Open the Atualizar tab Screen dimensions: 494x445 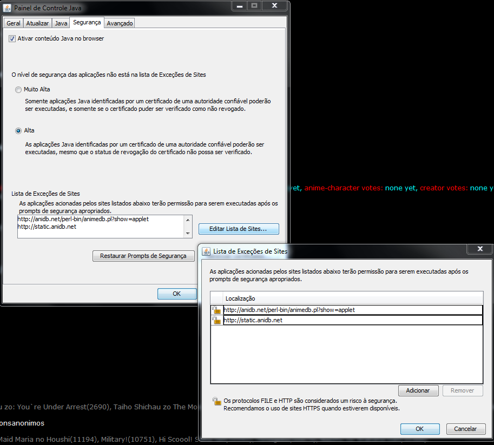[37, 23]
